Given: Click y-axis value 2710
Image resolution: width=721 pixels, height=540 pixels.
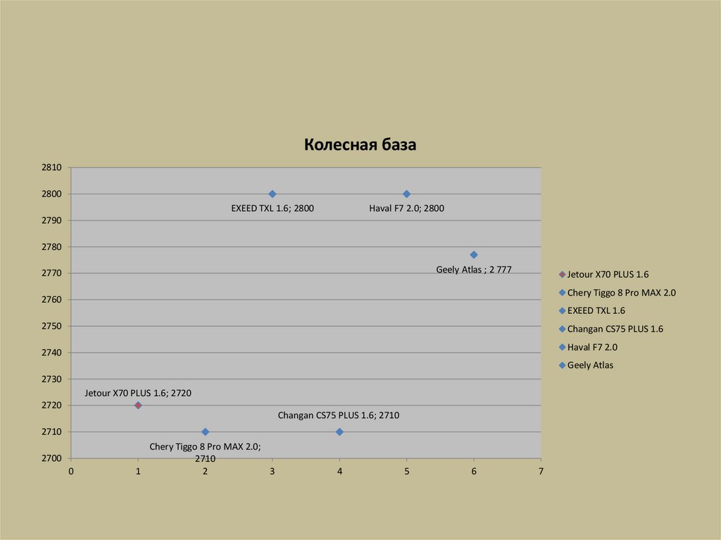Looking at the screenshot, I should coord(51,432).
